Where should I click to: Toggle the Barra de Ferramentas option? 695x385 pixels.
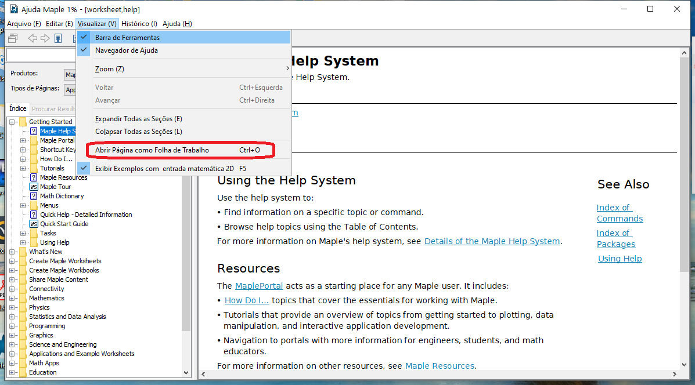click(x=184, y=38)
